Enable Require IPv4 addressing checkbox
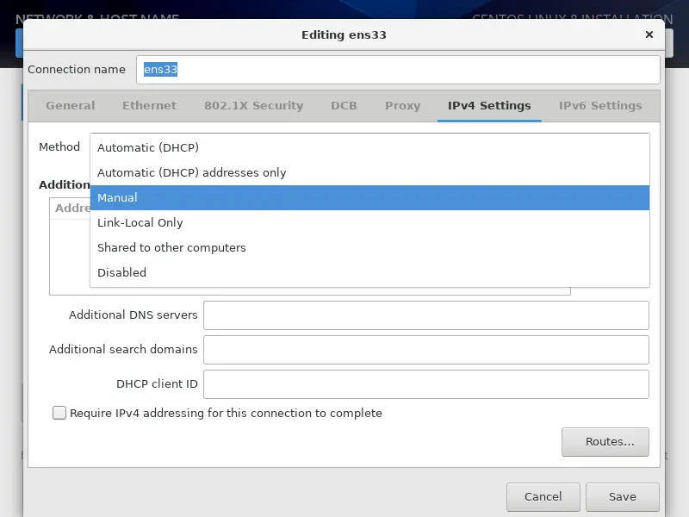The width and height of the screenshot is (689, 517). pos(59,413)
